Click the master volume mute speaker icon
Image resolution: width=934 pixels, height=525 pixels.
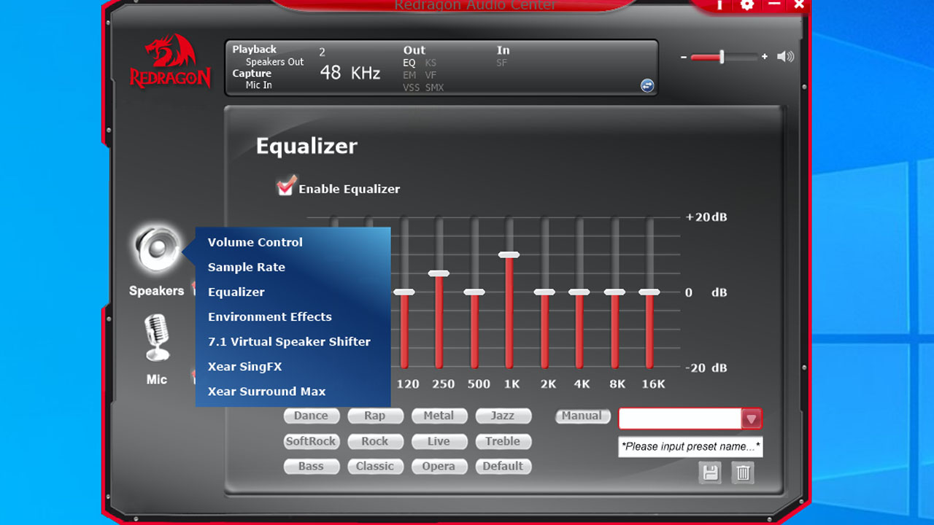785,56
